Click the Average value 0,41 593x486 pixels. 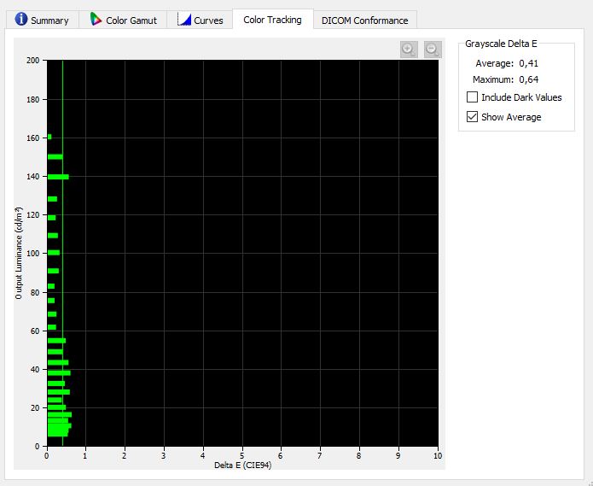(x=528, y=63)
